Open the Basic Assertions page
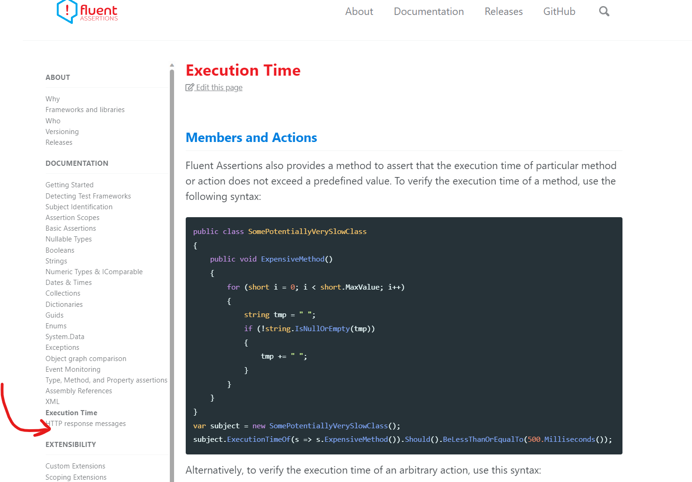 coord(70,228)
